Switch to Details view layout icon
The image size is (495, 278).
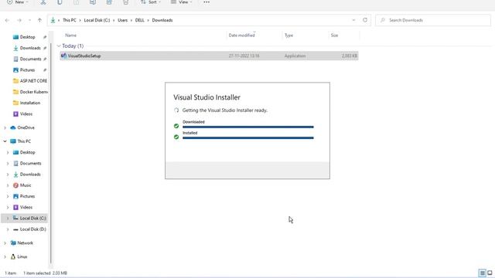click(482, 273)
